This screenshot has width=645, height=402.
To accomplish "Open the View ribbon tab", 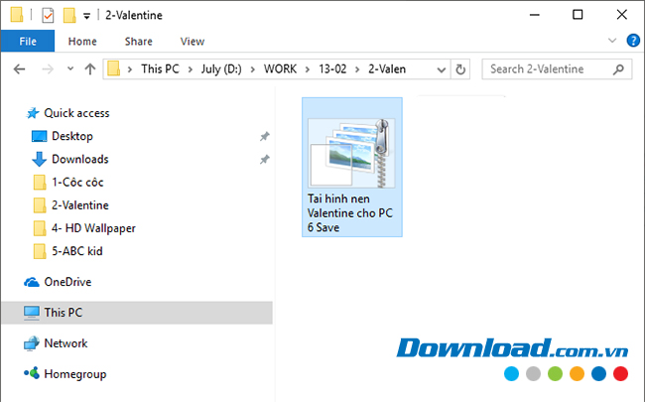I will (193, 42).
